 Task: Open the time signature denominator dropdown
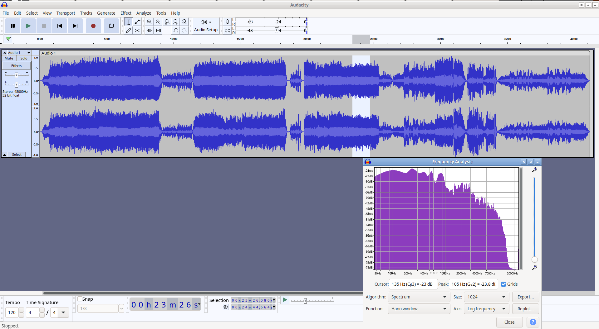click(x=63, y=312)
